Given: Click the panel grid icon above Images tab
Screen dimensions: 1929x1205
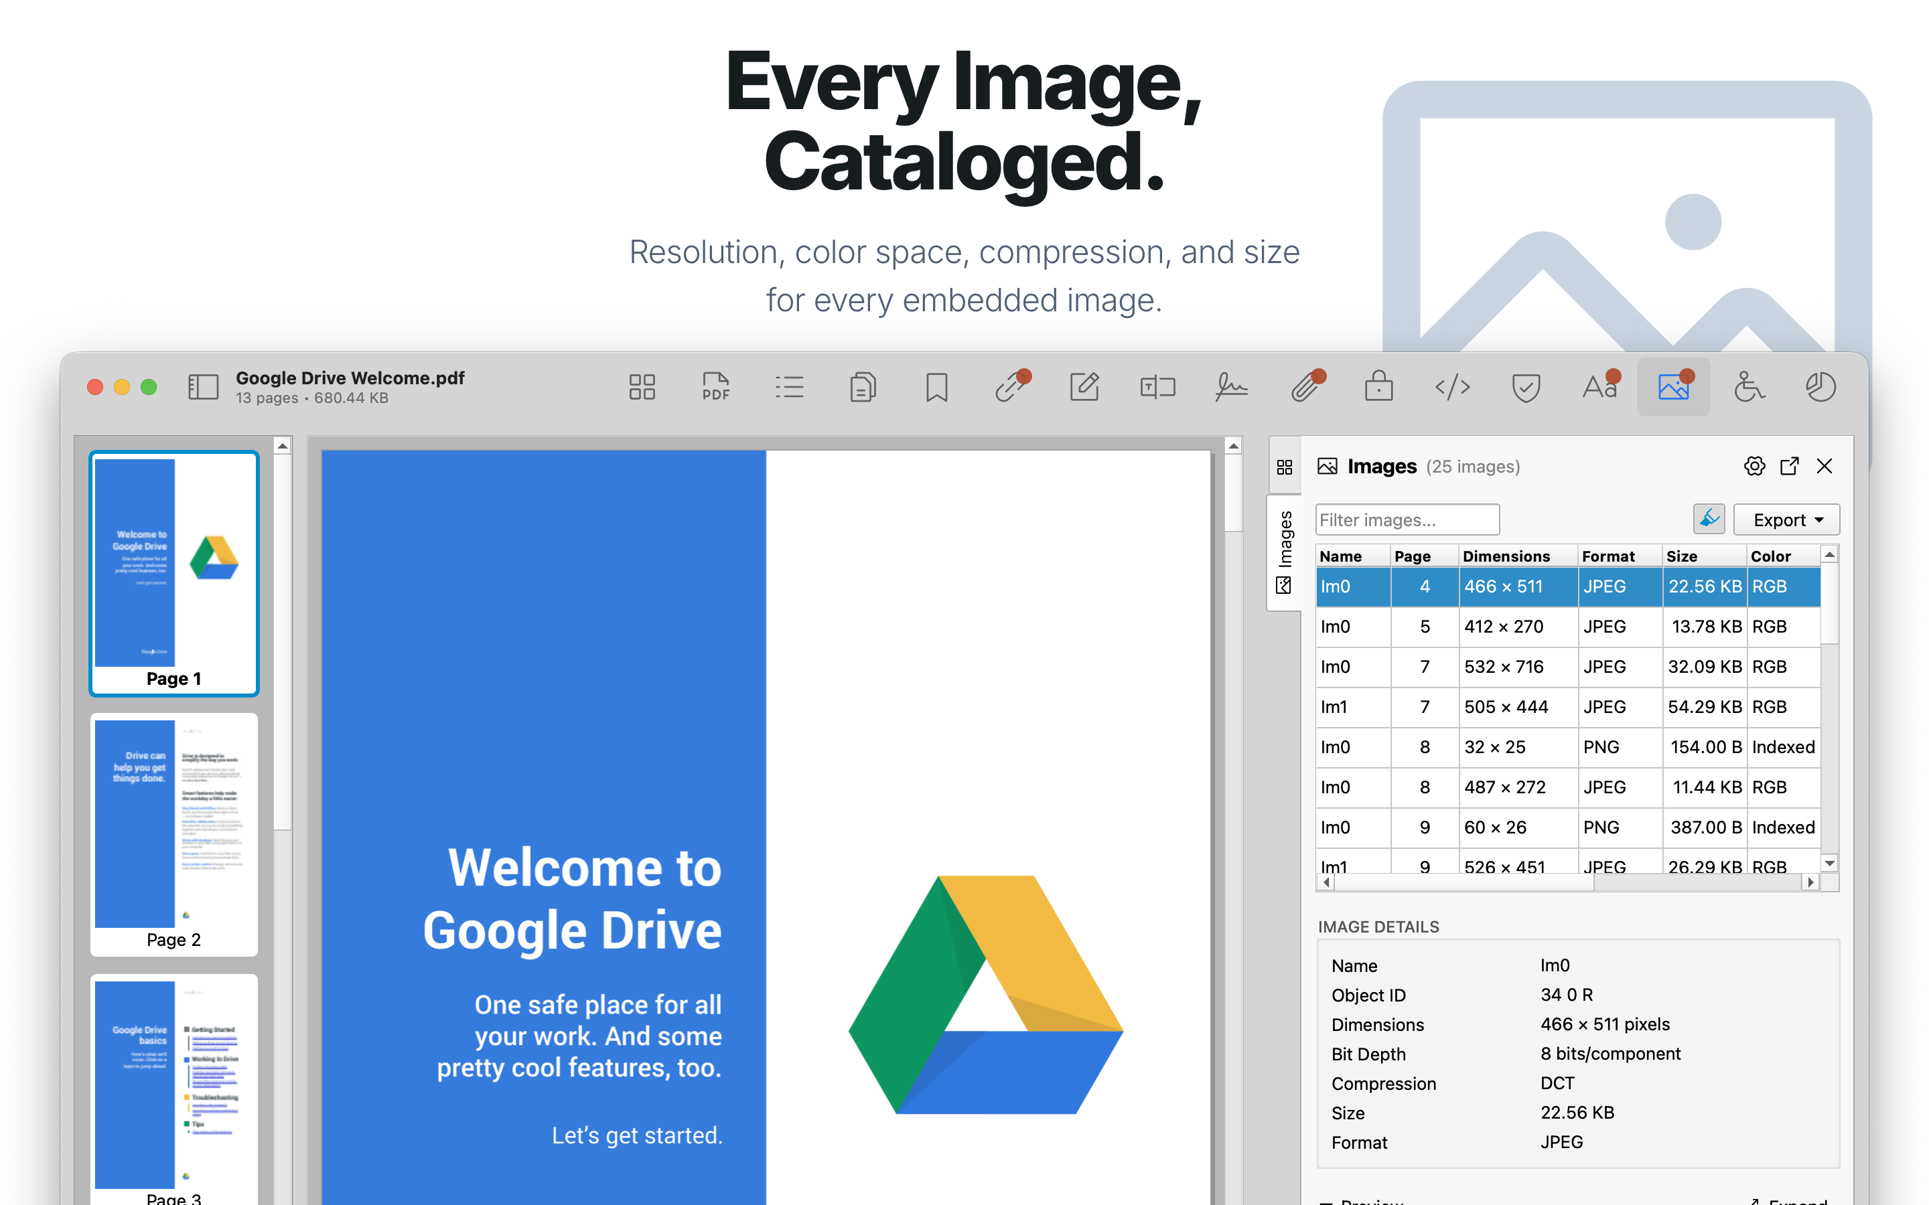Looking at the screenshot, I should pos(1284,468).
